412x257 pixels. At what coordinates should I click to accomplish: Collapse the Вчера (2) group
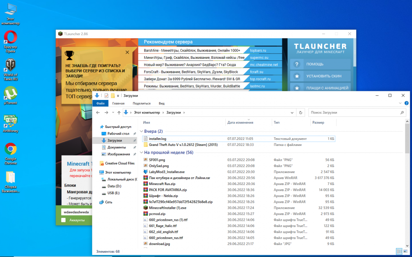(141, 131)
